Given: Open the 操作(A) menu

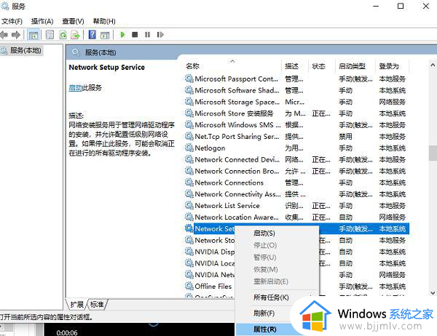Looking at the screenshot, I should point(42,21).
